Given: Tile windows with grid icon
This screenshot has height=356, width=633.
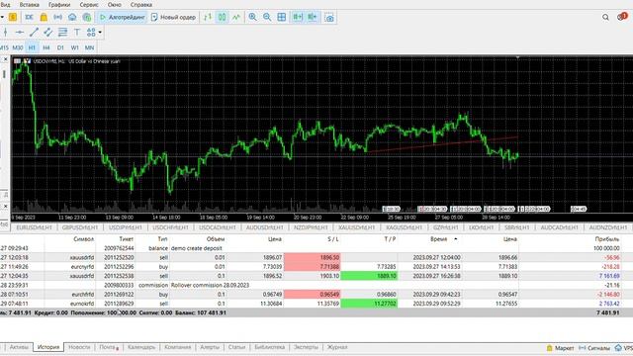Looking at the screenshot, I should coord(282,17).
